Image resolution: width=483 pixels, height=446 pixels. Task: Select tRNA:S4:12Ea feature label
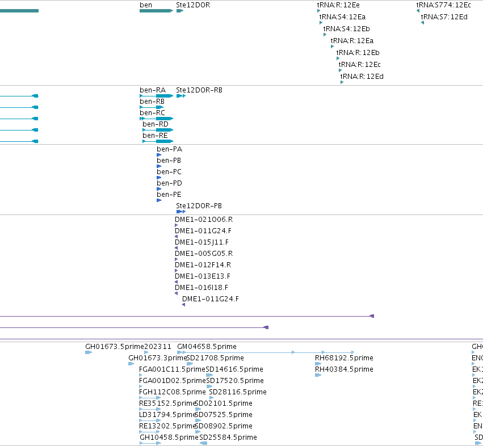tap(342, 17)
